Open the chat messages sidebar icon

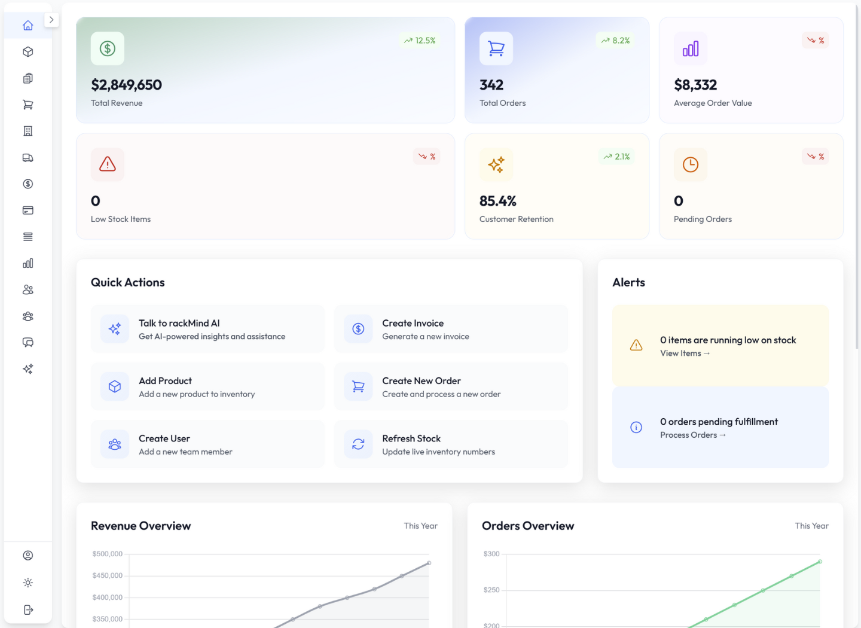click(28, 343)
